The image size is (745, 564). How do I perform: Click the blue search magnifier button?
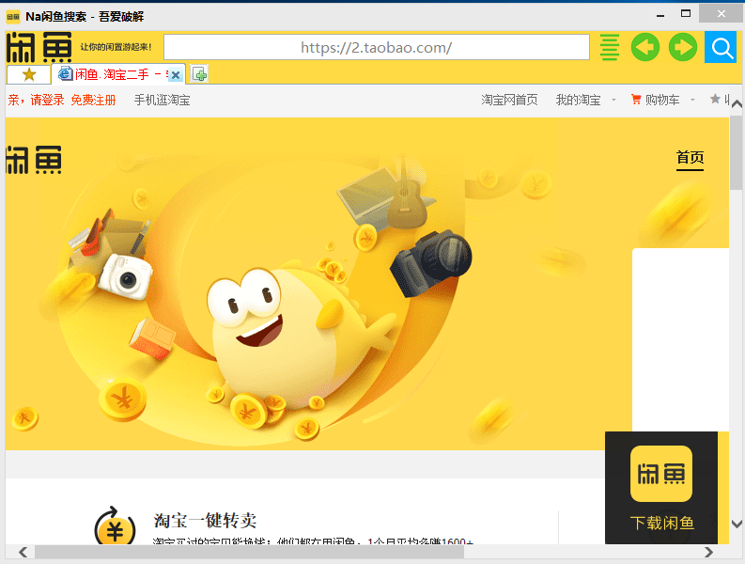click(721, 47)
